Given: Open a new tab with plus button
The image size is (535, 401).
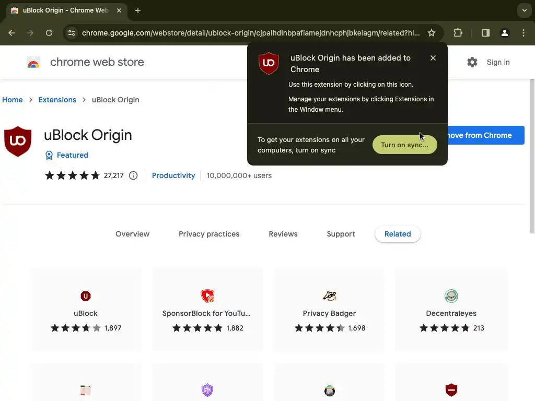Looking at the screenshot, I should click(138, 10).
